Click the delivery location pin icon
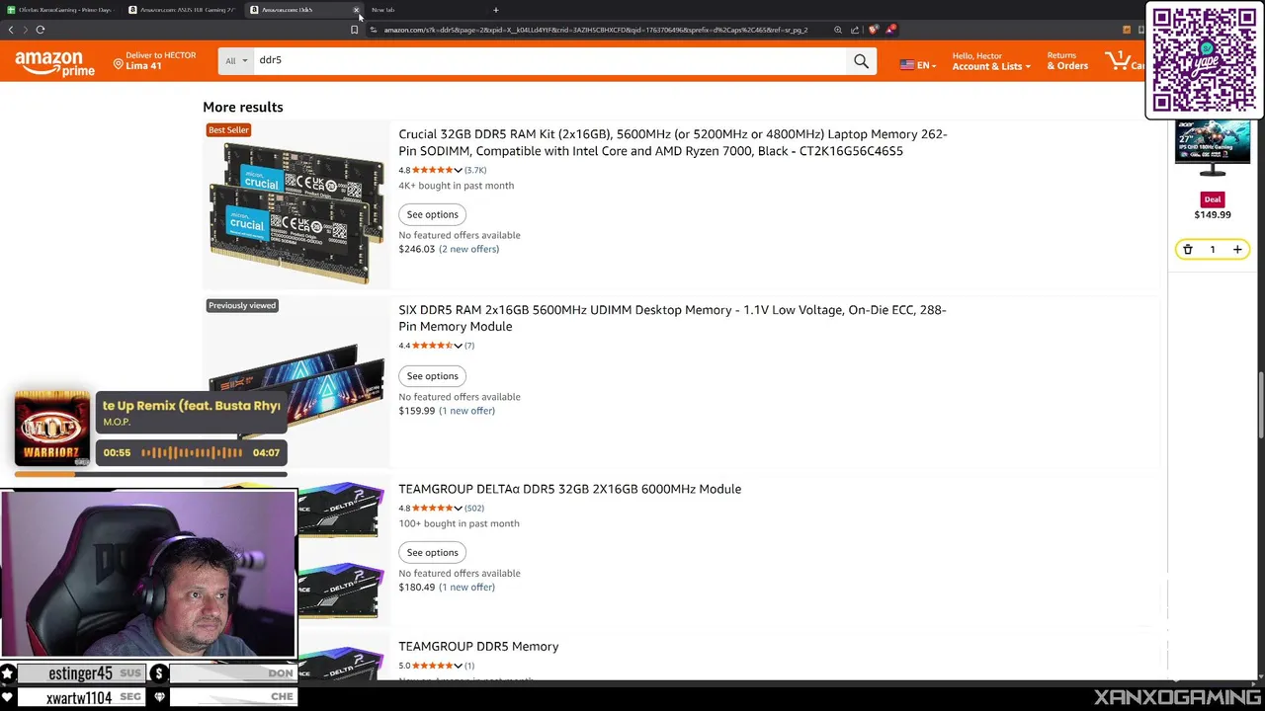The image size is (1265, 711). coord(118,65)
